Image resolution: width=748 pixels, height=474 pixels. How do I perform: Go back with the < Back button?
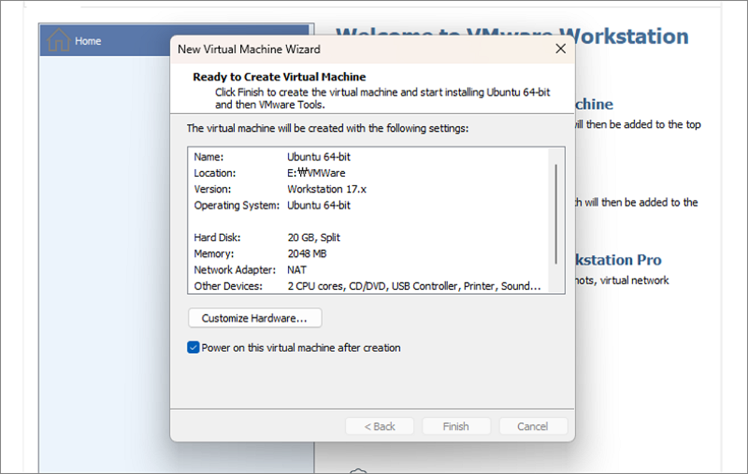(380, 426)
